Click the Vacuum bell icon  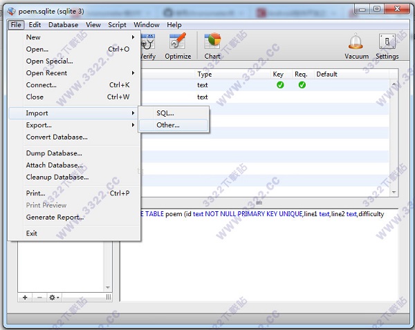click(x=356, y=46)
